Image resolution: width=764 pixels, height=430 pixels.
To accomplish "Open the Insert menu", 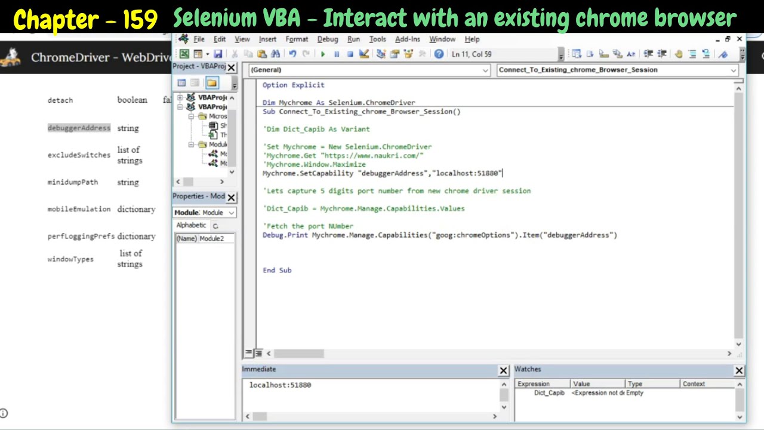I will tap(267, 39).
